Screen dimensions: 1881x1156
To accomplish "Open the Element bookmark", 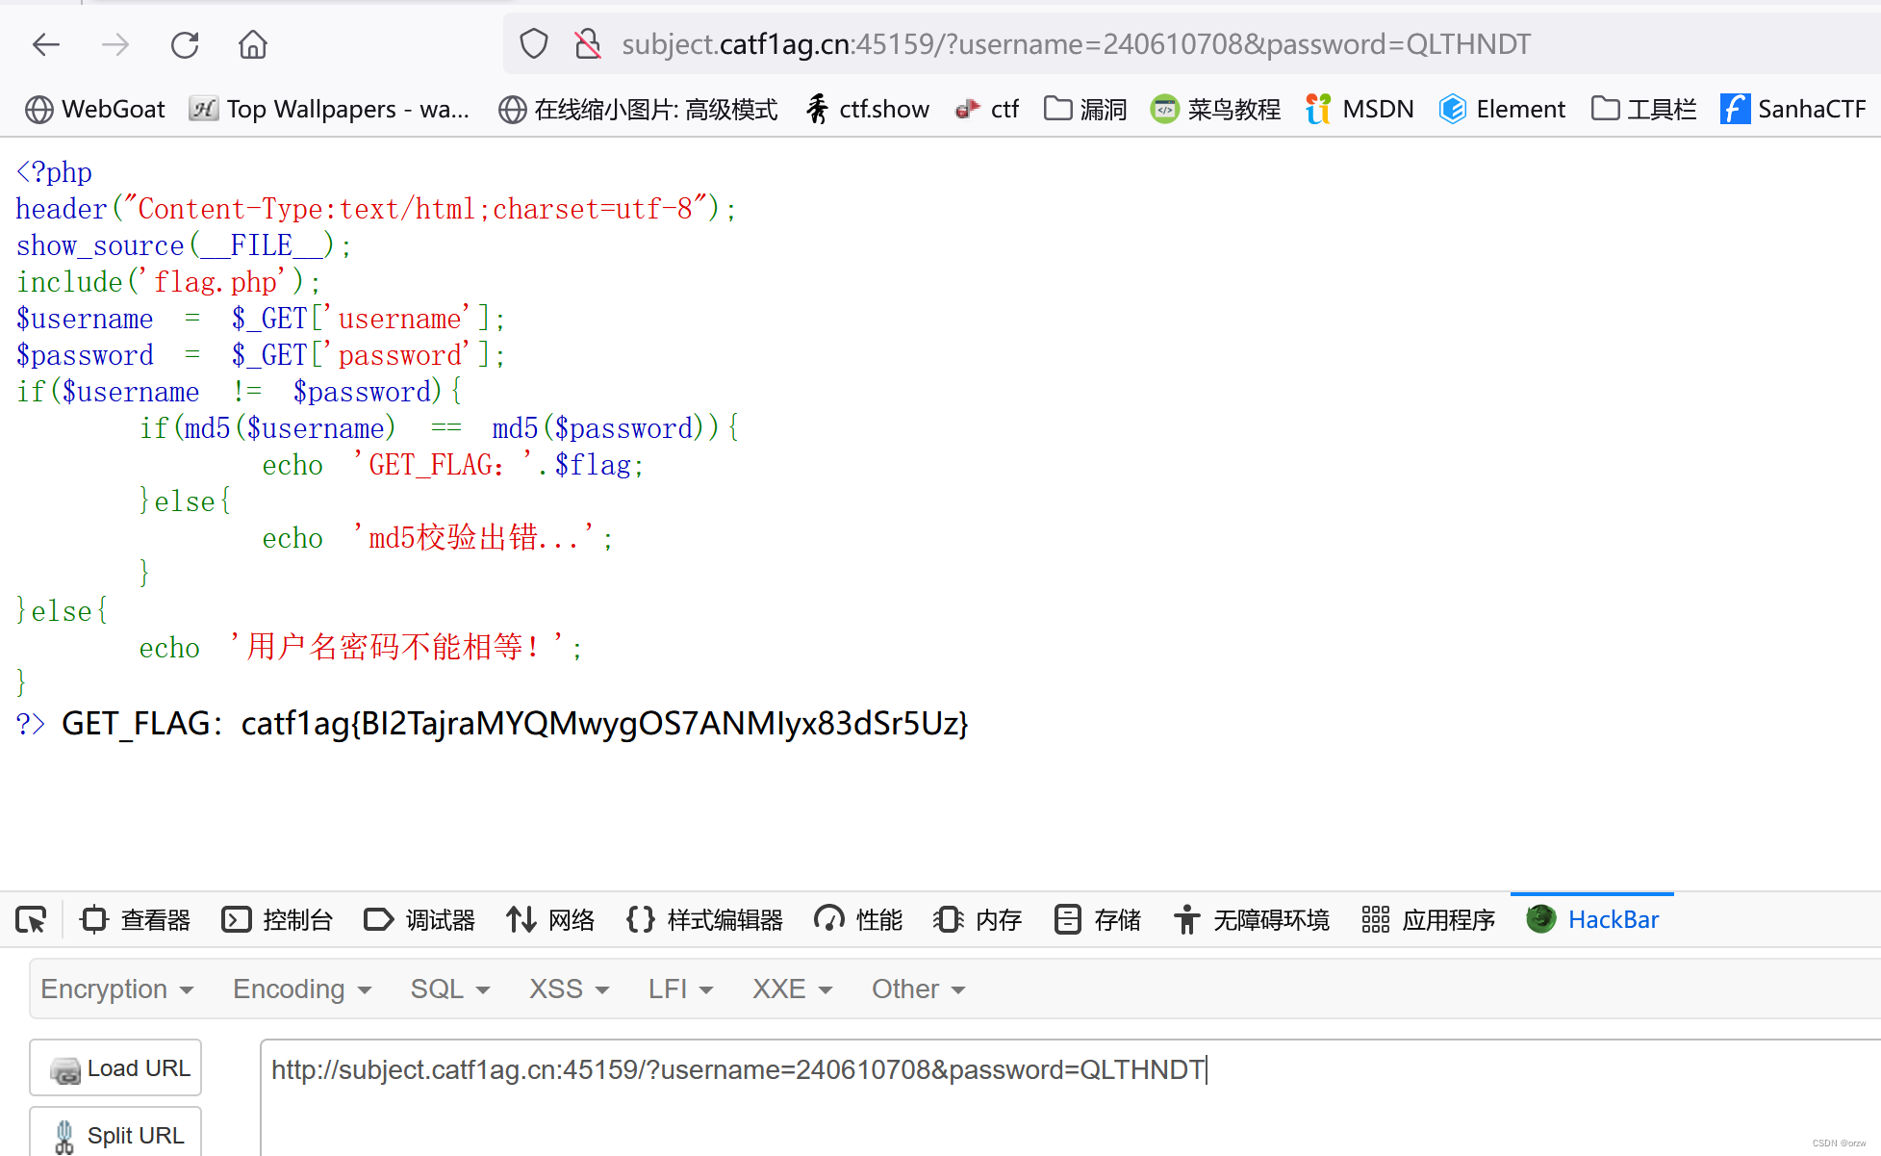I will coord(1502,109).
